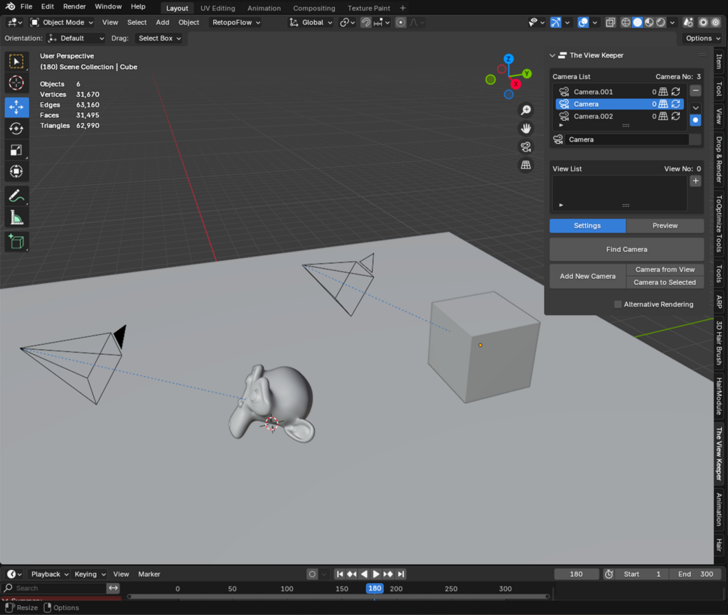Toggle X-Ray mode in the header

point(610,22)
